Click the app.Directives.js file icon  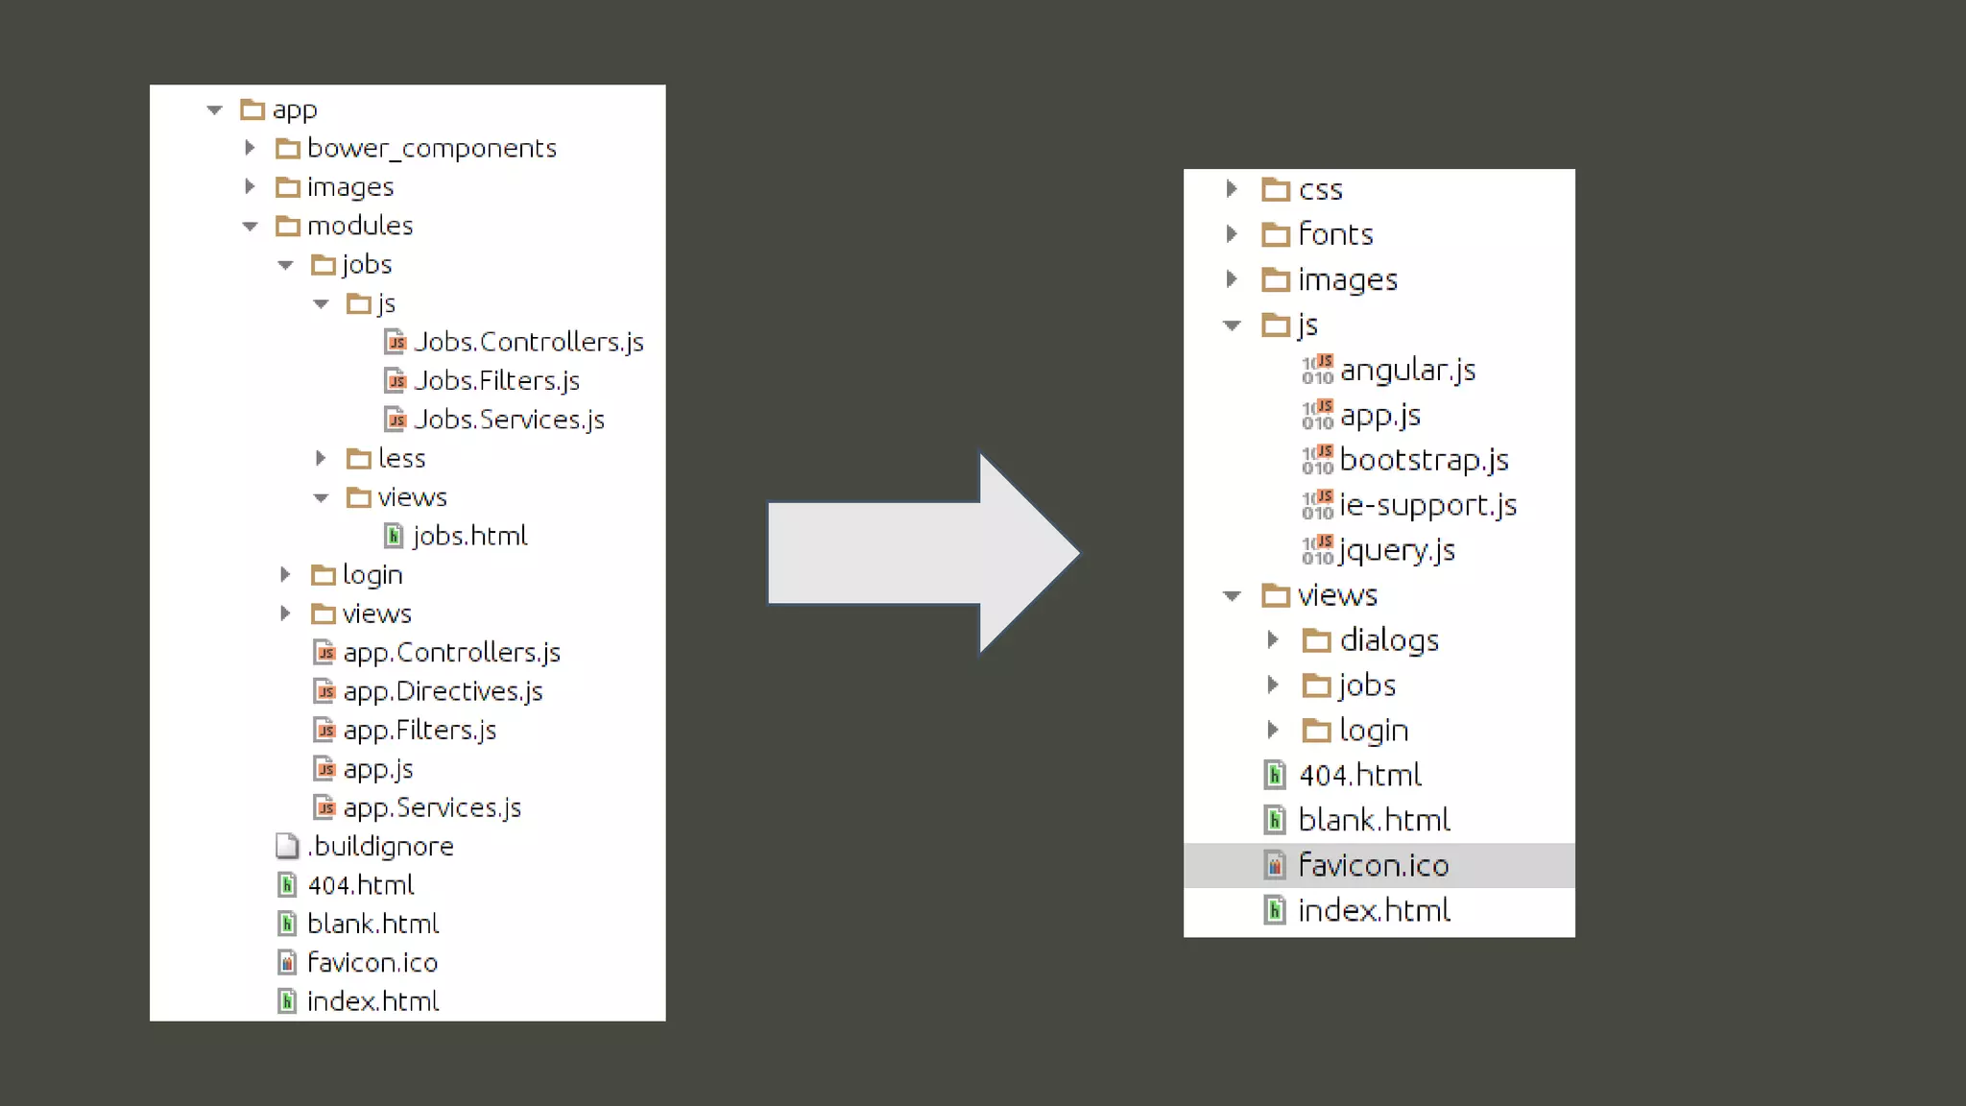tap(324, 691)
